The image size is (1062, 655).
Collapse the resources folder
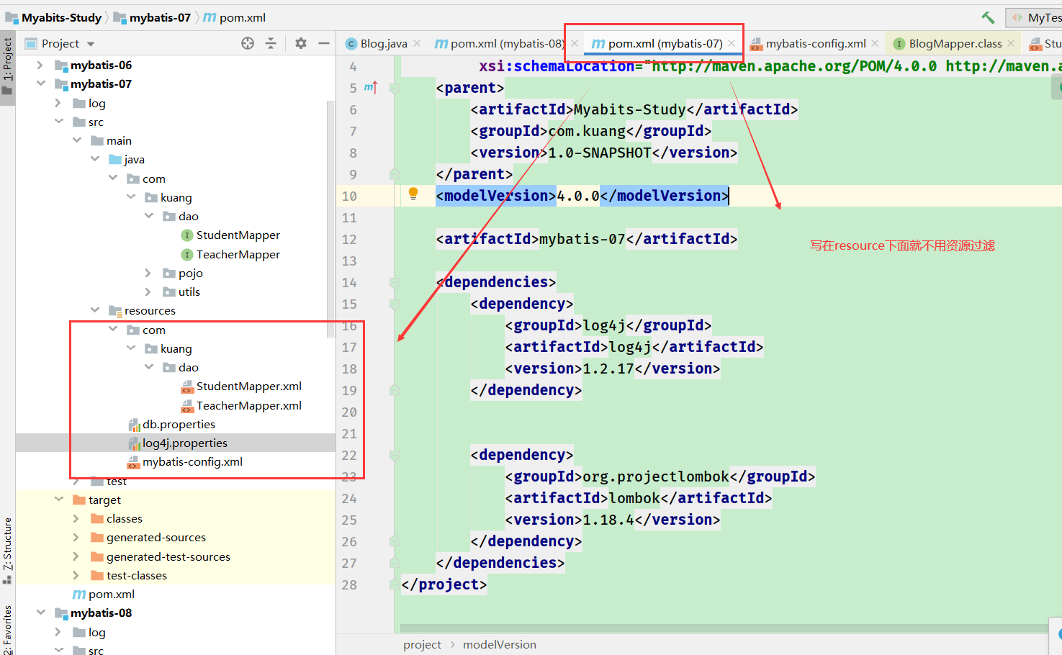point(95,310)
